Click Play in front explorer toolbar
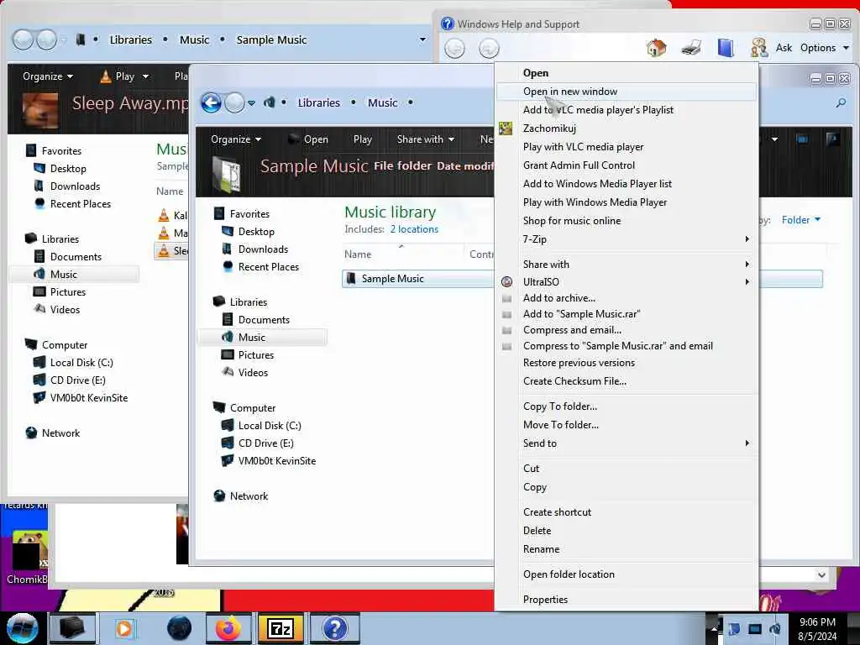Screen dimensions: 860x645 tap(363, 139)
